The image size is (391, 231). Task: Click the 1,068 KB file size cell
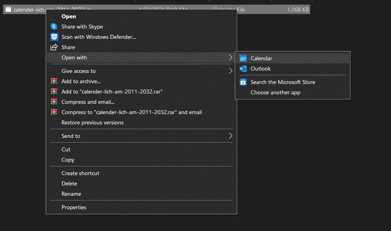pos(298,10)
